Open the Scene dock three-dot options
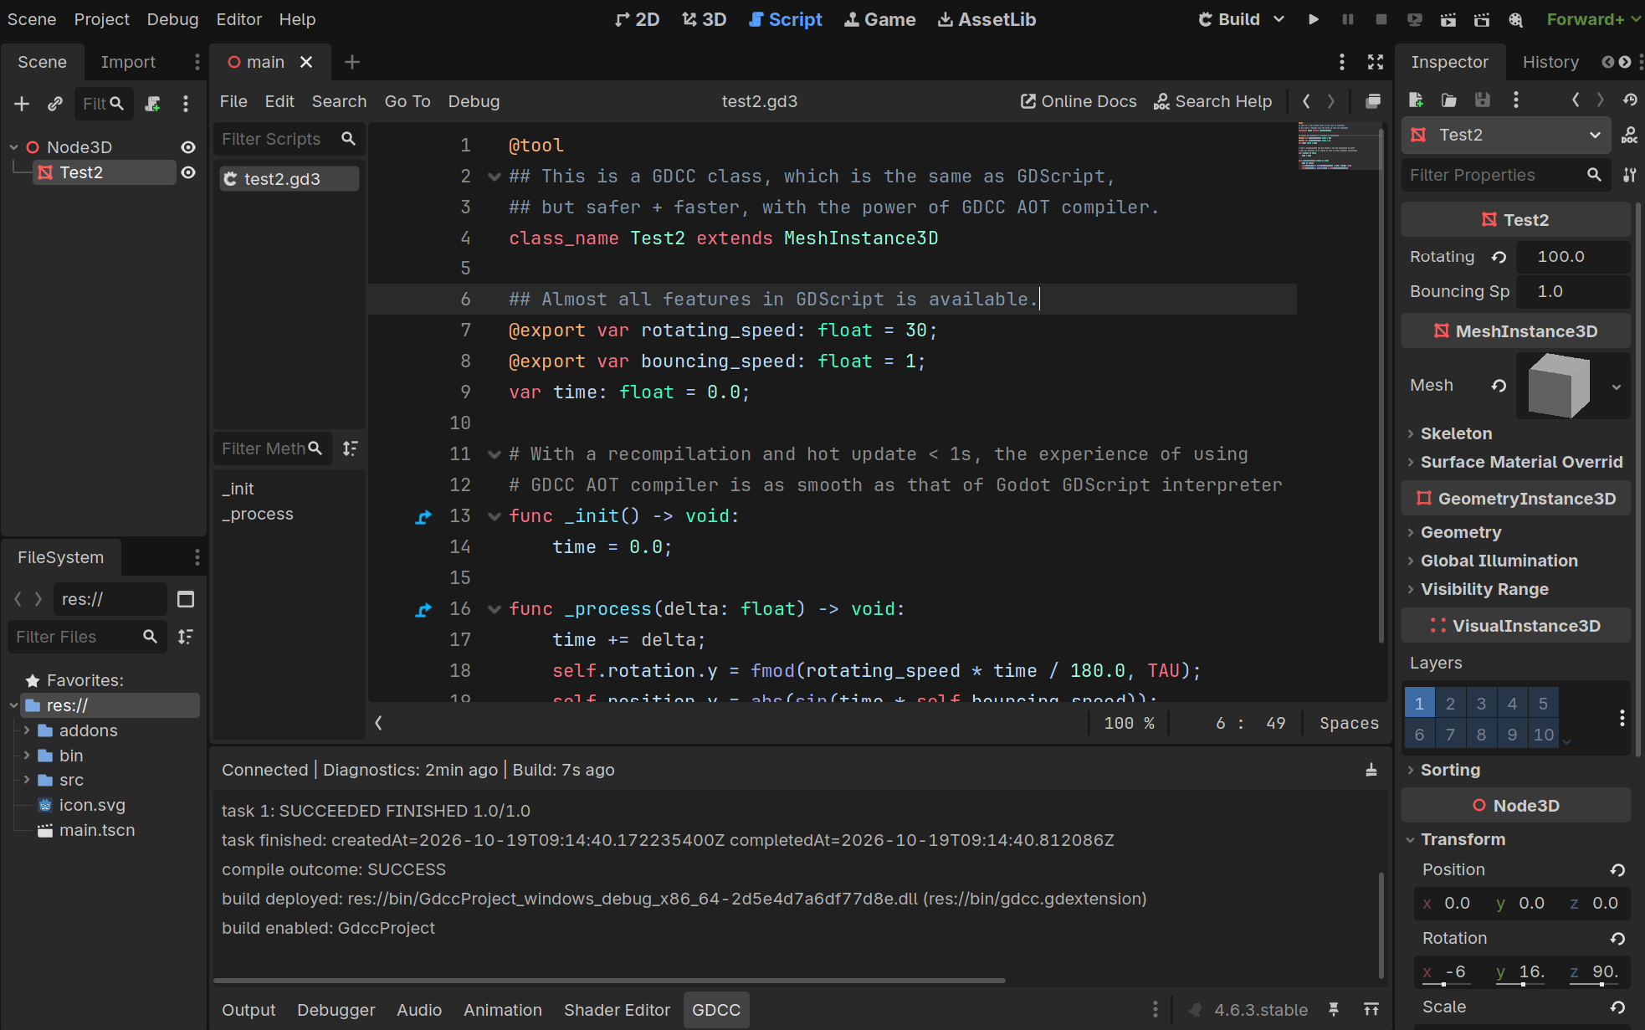 pyautogui.click(x=197, y=62)
